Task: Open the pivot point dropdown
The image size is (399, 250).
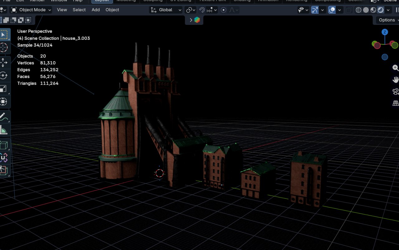Action: coord(191,10)
